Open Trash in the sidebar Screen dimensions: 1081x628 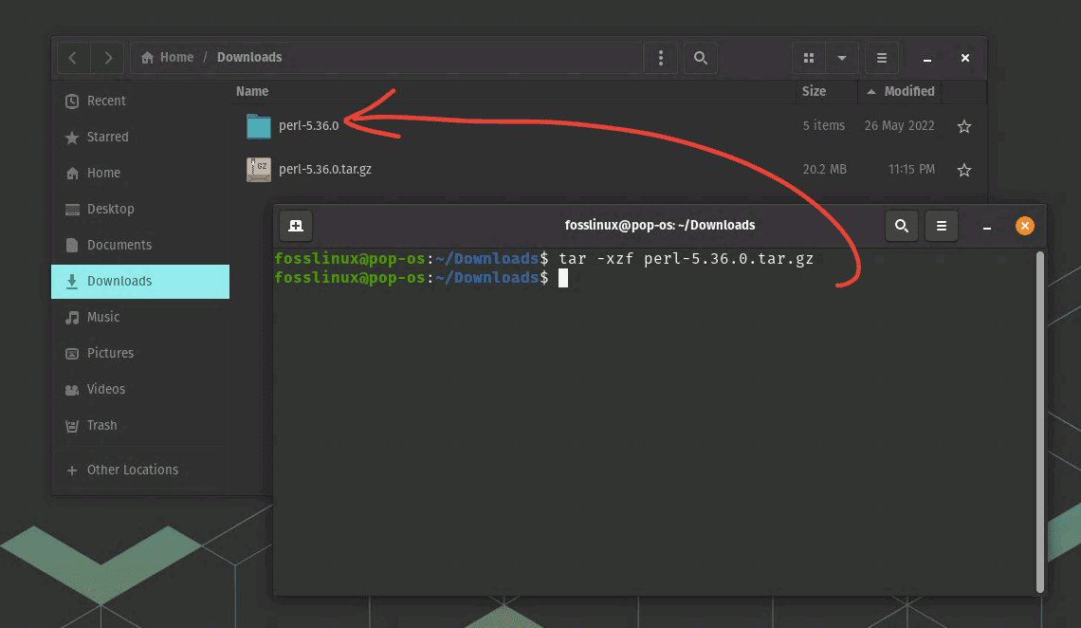click(140, 425)
